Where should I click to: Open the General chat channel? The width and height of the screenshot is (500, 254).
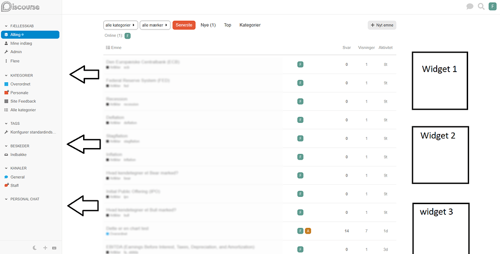coord(17,177)
